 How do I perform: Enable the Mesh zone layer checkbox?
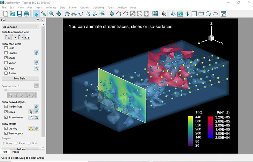pos(6,48)
